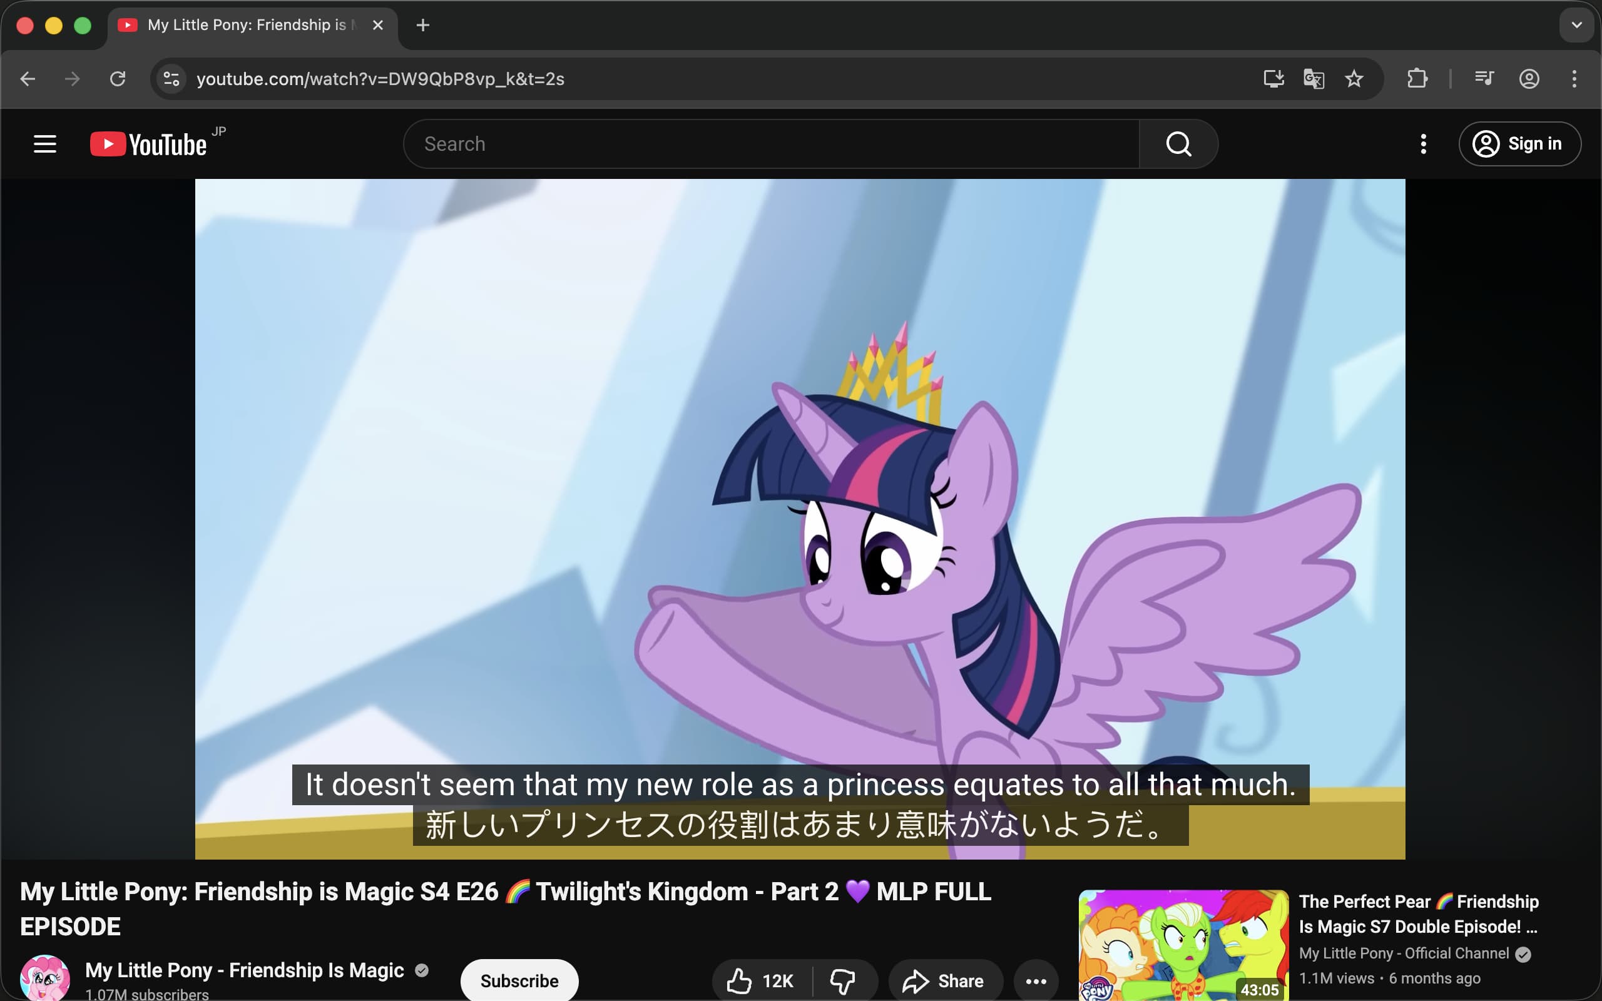Click the address bar URL
Screen dimensions: 1602x1001
point(380,79)
